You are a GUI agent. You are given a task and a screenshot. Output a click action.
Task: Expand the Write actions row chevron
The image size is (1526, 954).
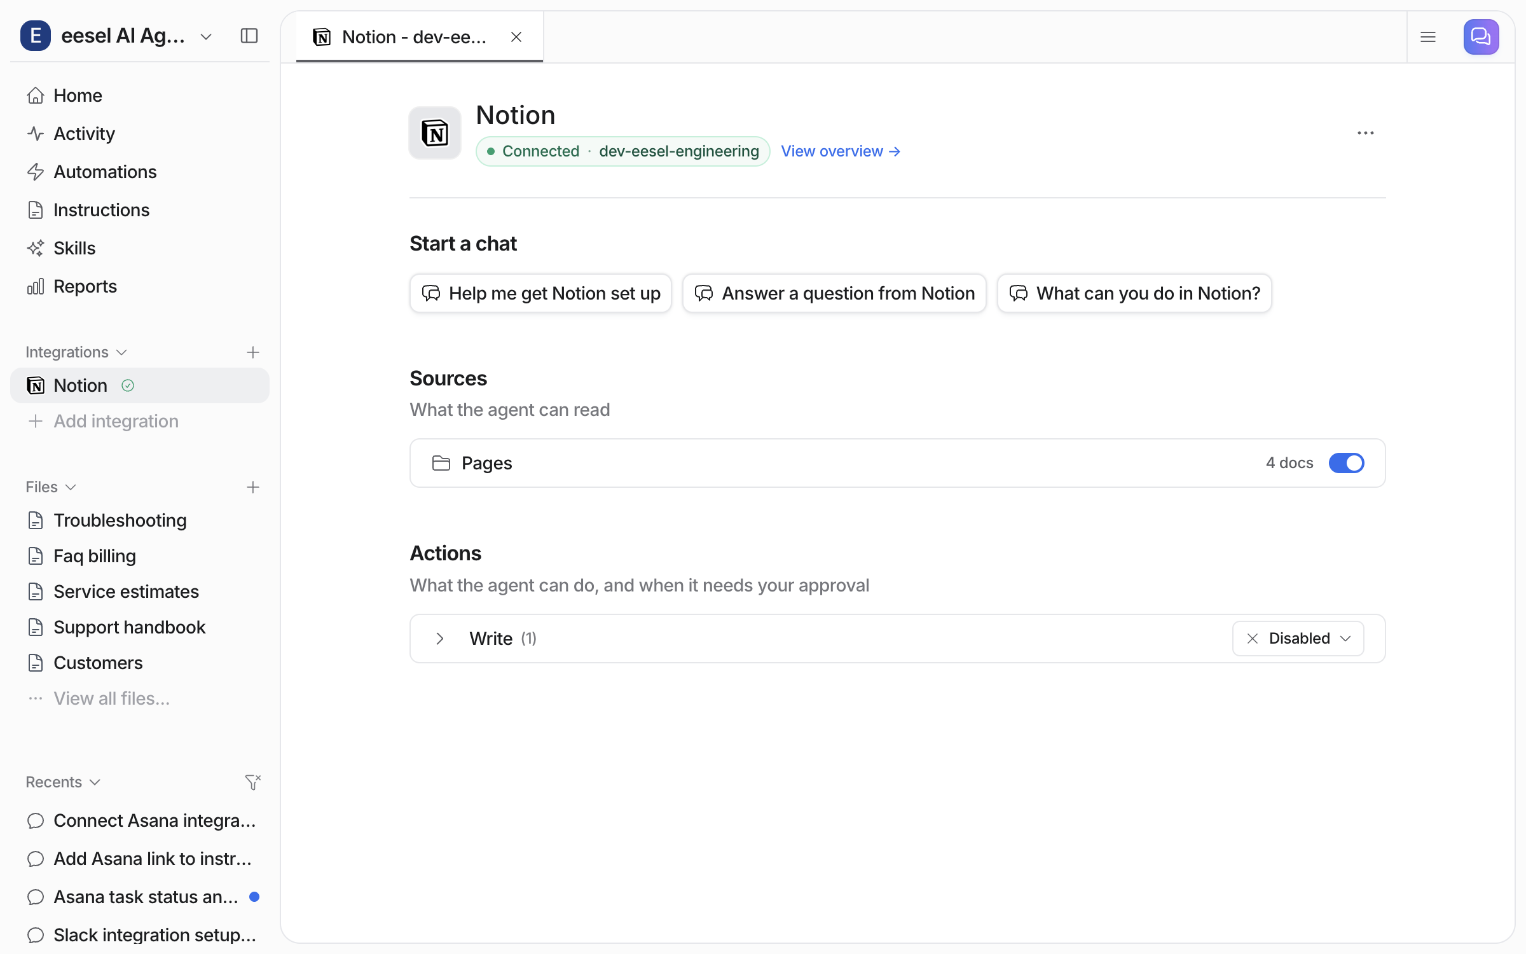(439, 639)
